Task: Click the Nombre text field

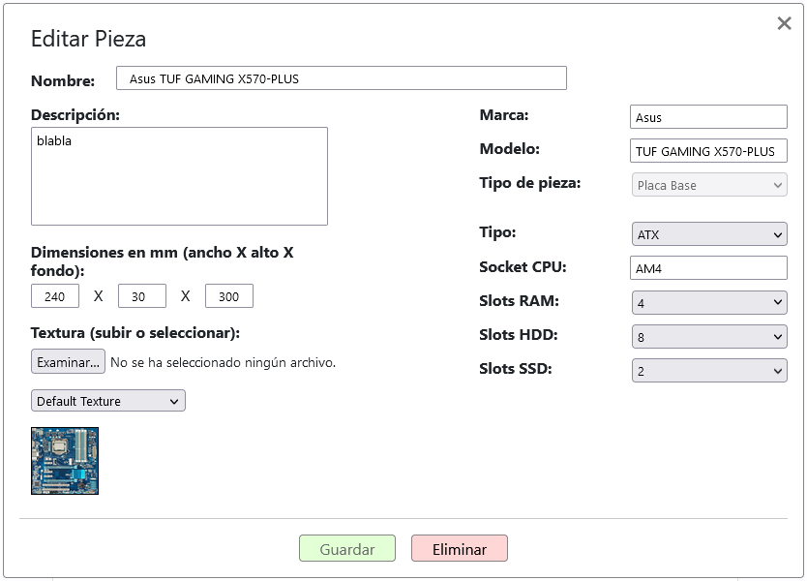Action: (x=342, y=78)
